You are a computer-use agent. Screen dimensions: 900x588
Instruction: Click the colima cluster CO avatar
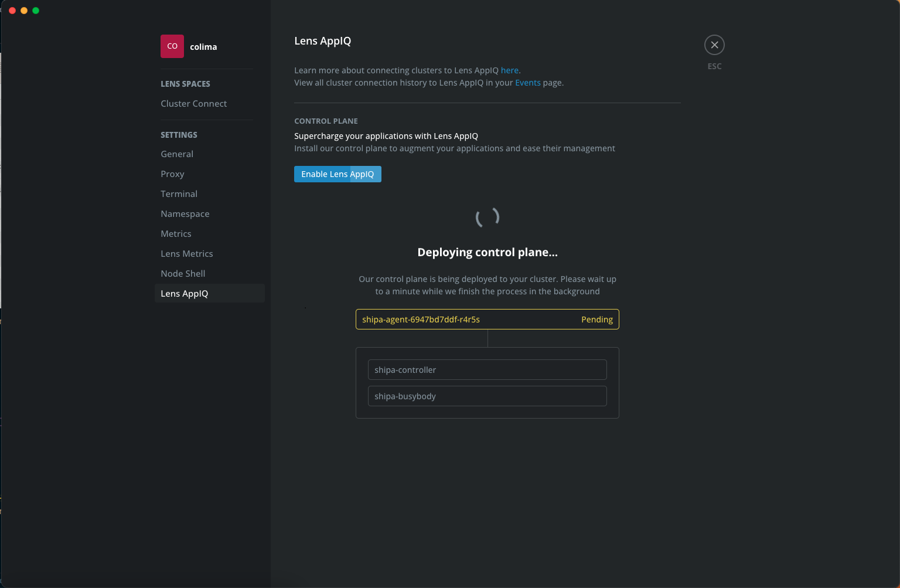tap(172, 46)
